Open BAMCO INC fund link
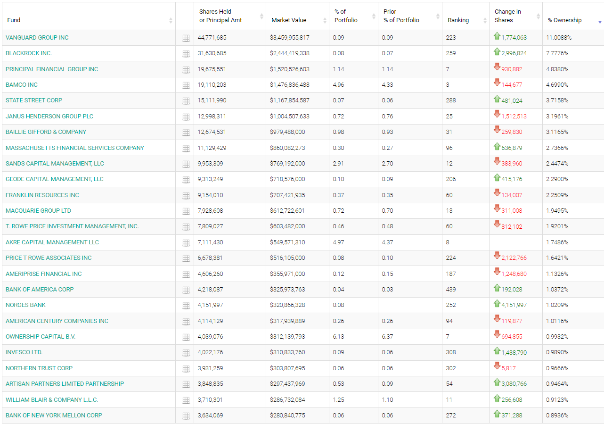This screenshot has height=424, width=604. point(22,85)
